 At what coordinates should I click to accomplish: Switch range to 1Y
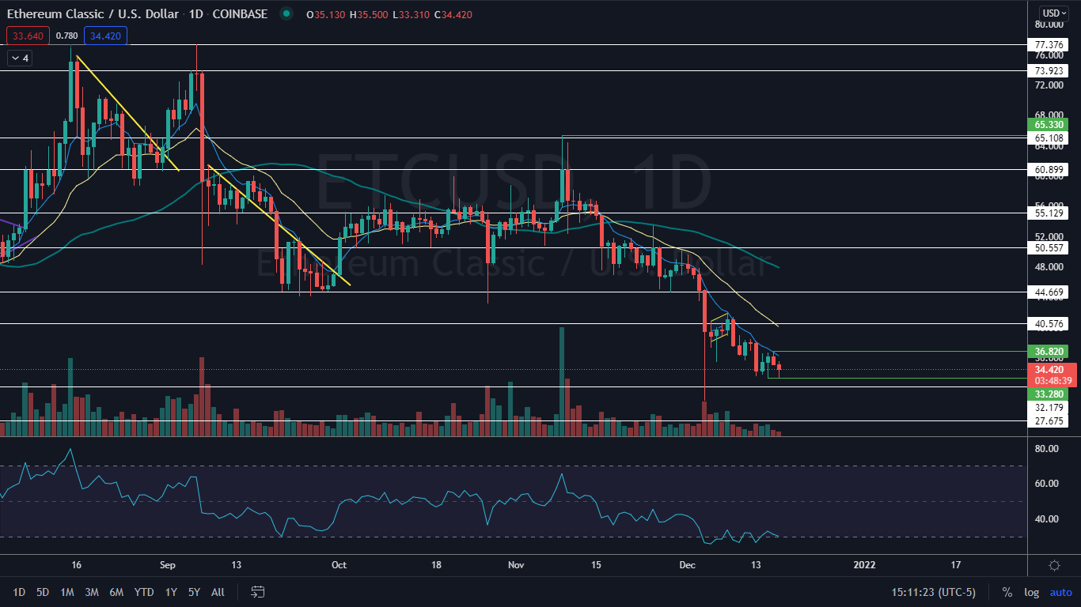pyautogui.click(x=171, y=592)
